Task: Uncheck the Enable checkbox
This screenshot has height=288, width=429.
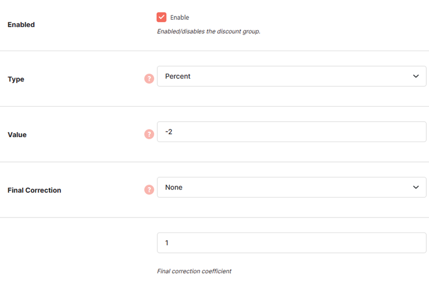Action: click(x=161, y=17)
